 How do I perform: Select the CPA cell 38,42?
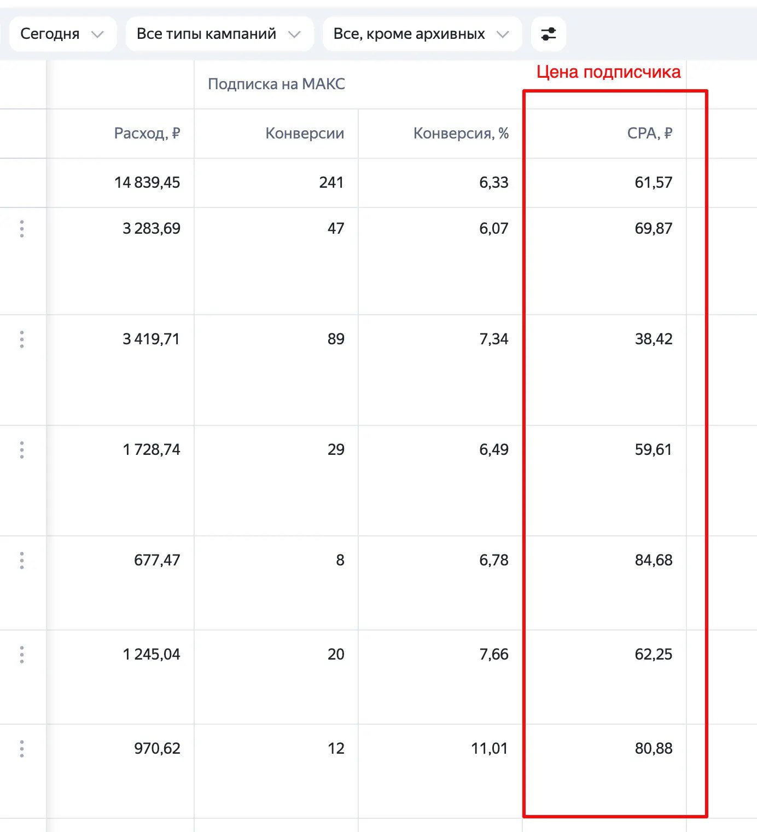point(654,339)
